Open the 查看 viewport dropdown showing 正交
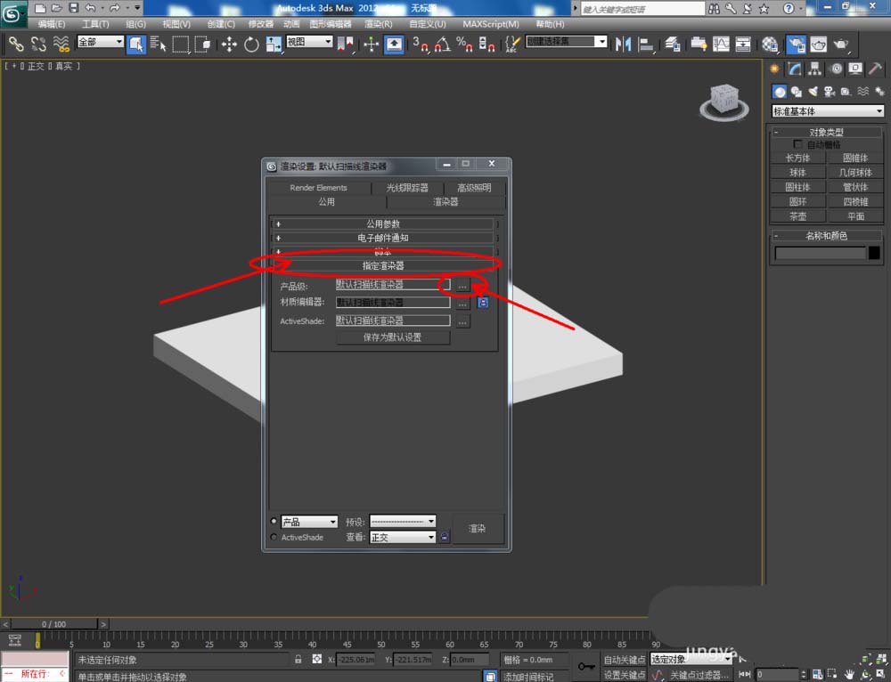The image size is (891, 682). (x=403, y=538)
